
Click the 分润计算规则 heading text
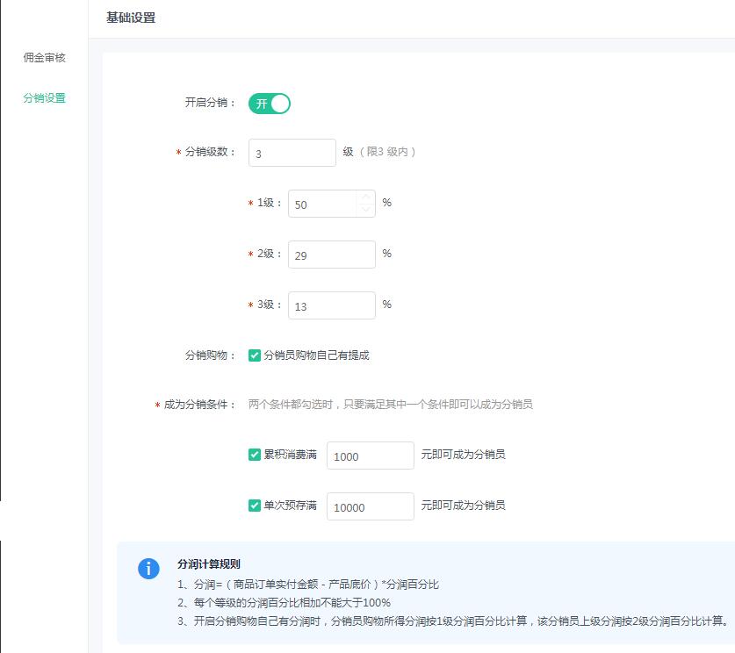point(209,564)
